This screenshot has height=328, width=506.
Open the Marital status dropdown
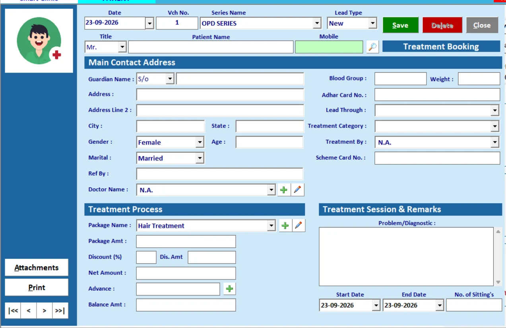[x=200, y=158]
